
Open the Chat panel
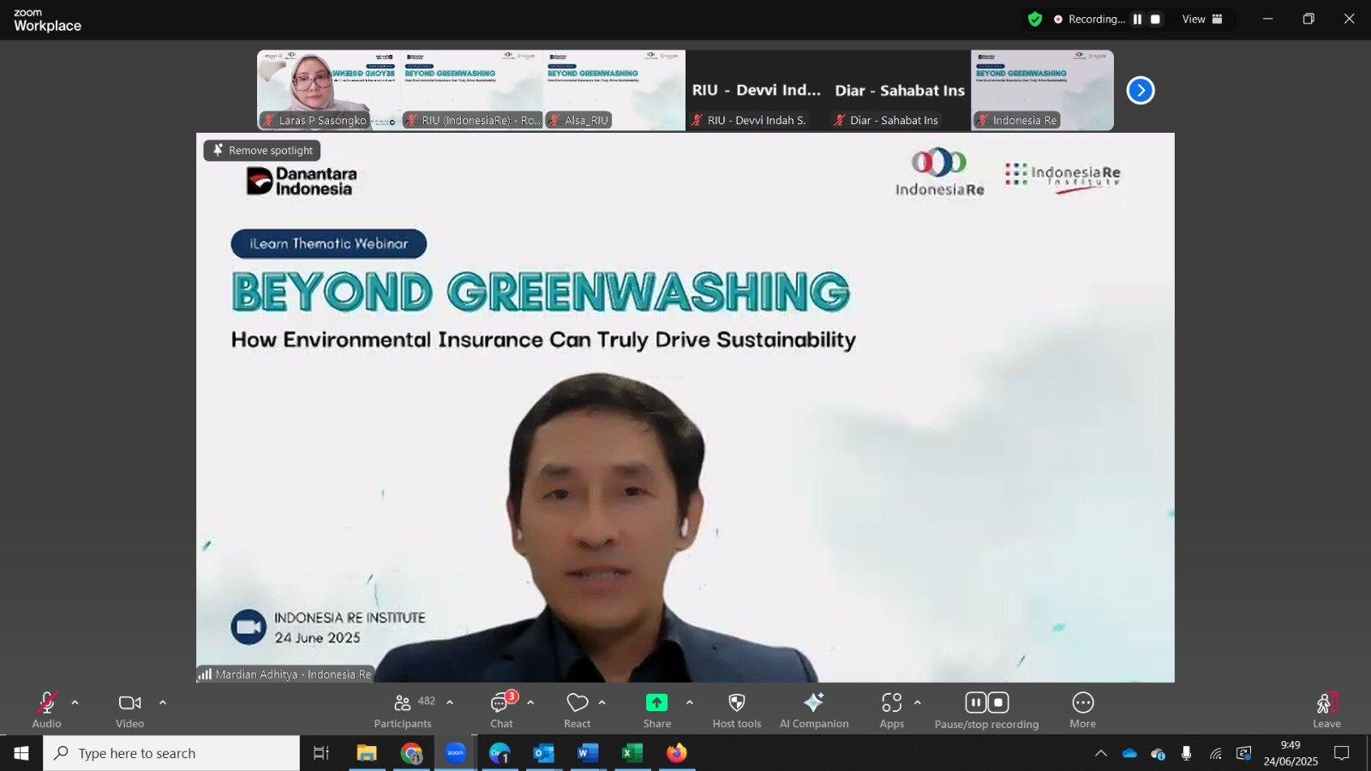pos(501,710)
